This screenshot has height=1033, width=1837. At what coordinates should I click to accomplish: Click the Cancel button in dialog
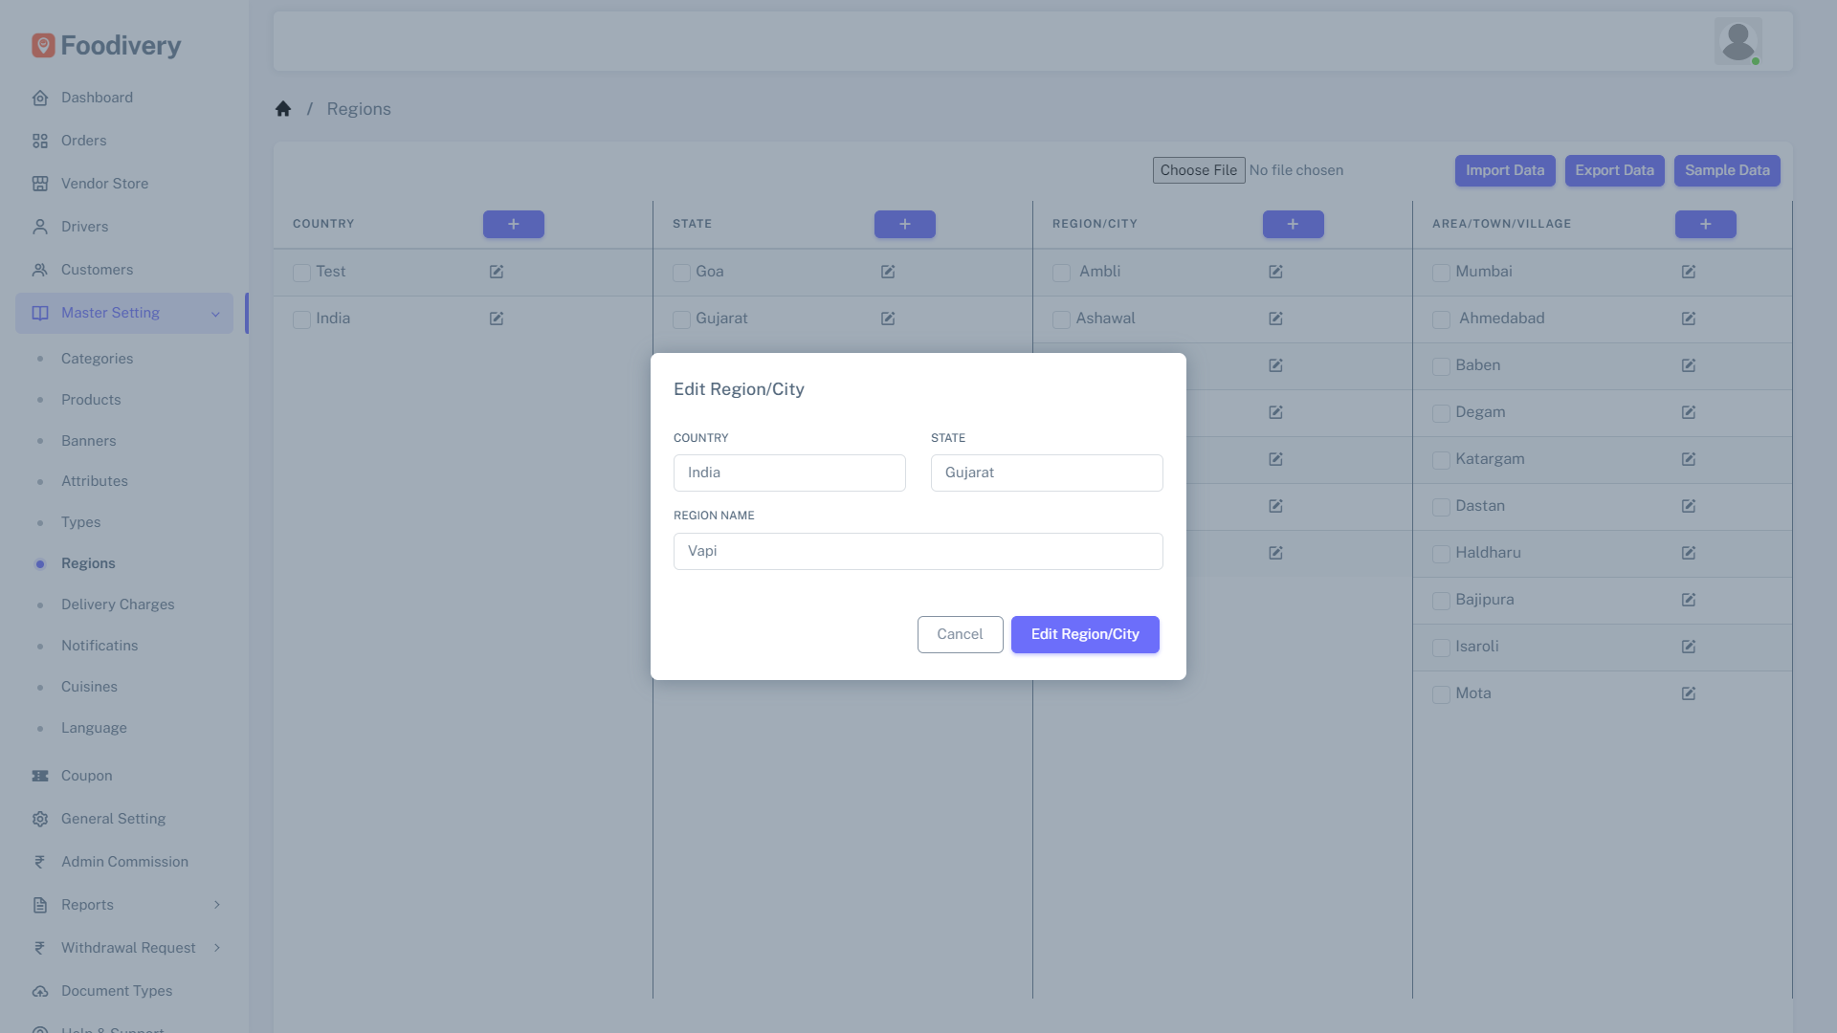tap(960, 634)
